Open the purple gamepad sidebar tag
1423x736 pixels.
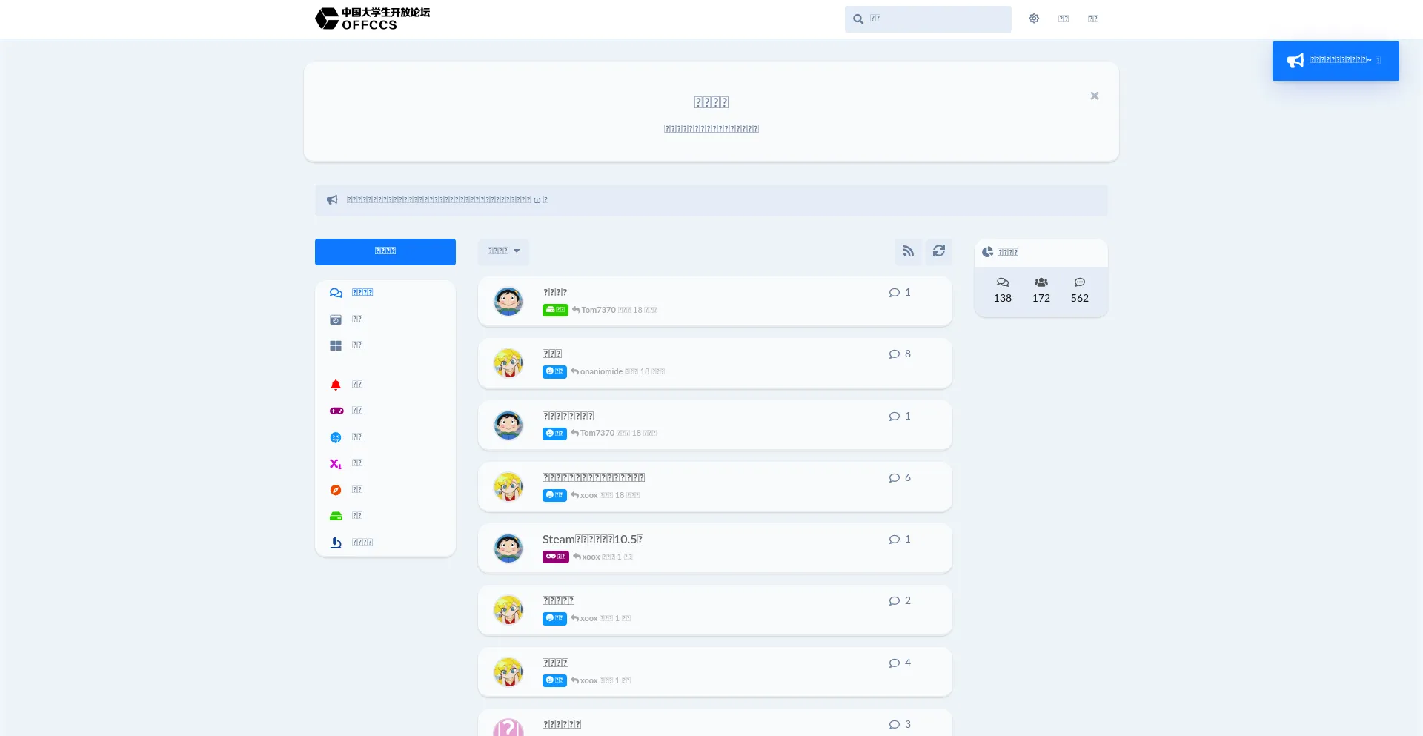pyautogui.click(x=346, y=411)
